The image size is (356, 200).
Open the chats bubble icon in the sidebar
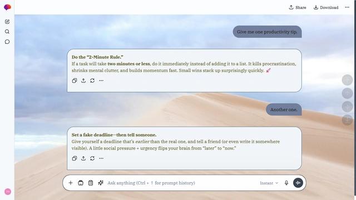point(7,42)
